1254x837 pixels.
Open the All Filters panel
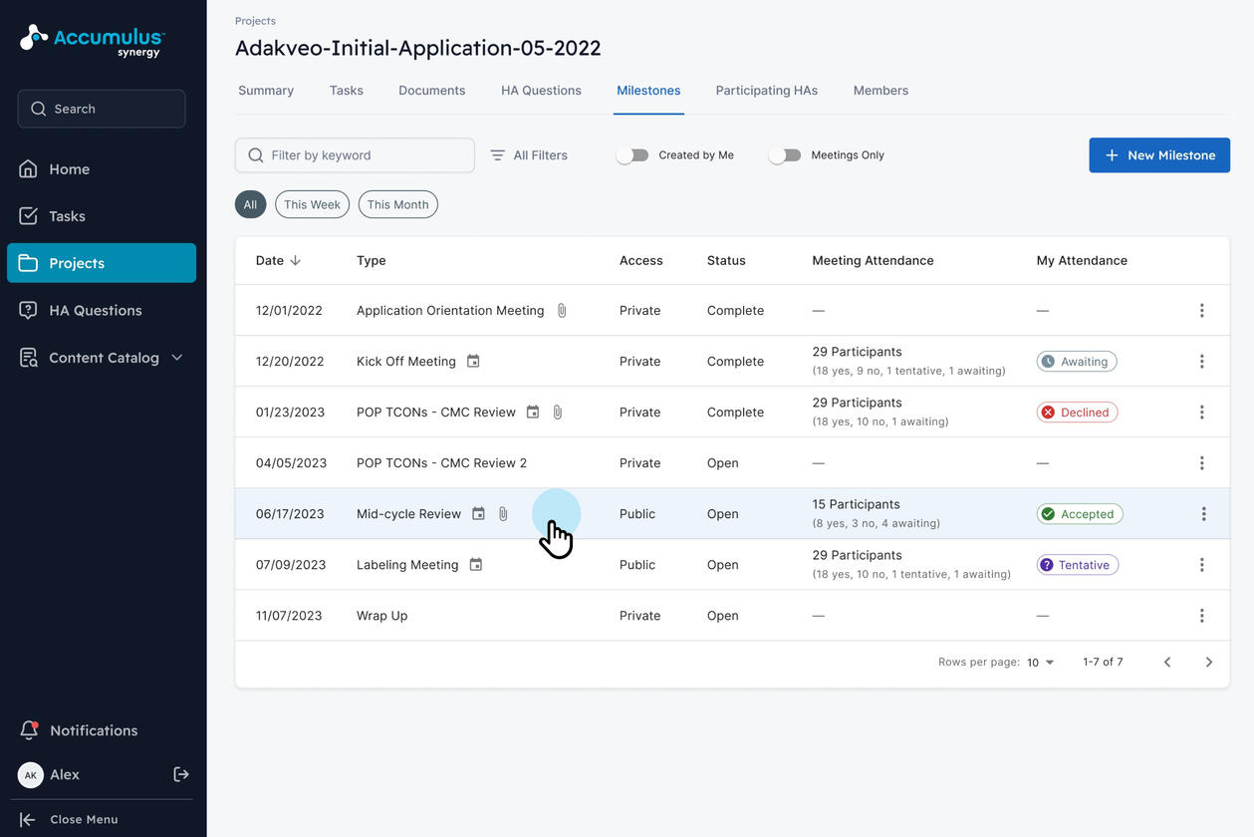pyautogui.click(x=529, y=155)
